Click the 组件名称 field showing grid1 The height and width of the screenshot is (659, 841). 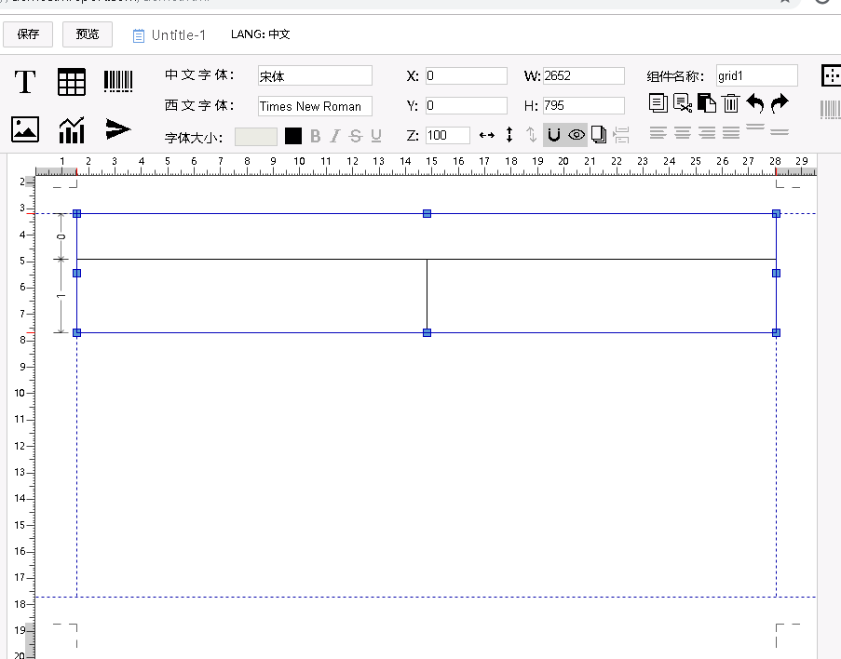point(757,75)
